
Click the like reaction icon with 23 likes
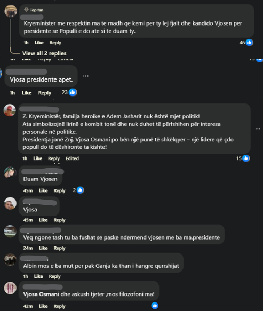point(73,92)
